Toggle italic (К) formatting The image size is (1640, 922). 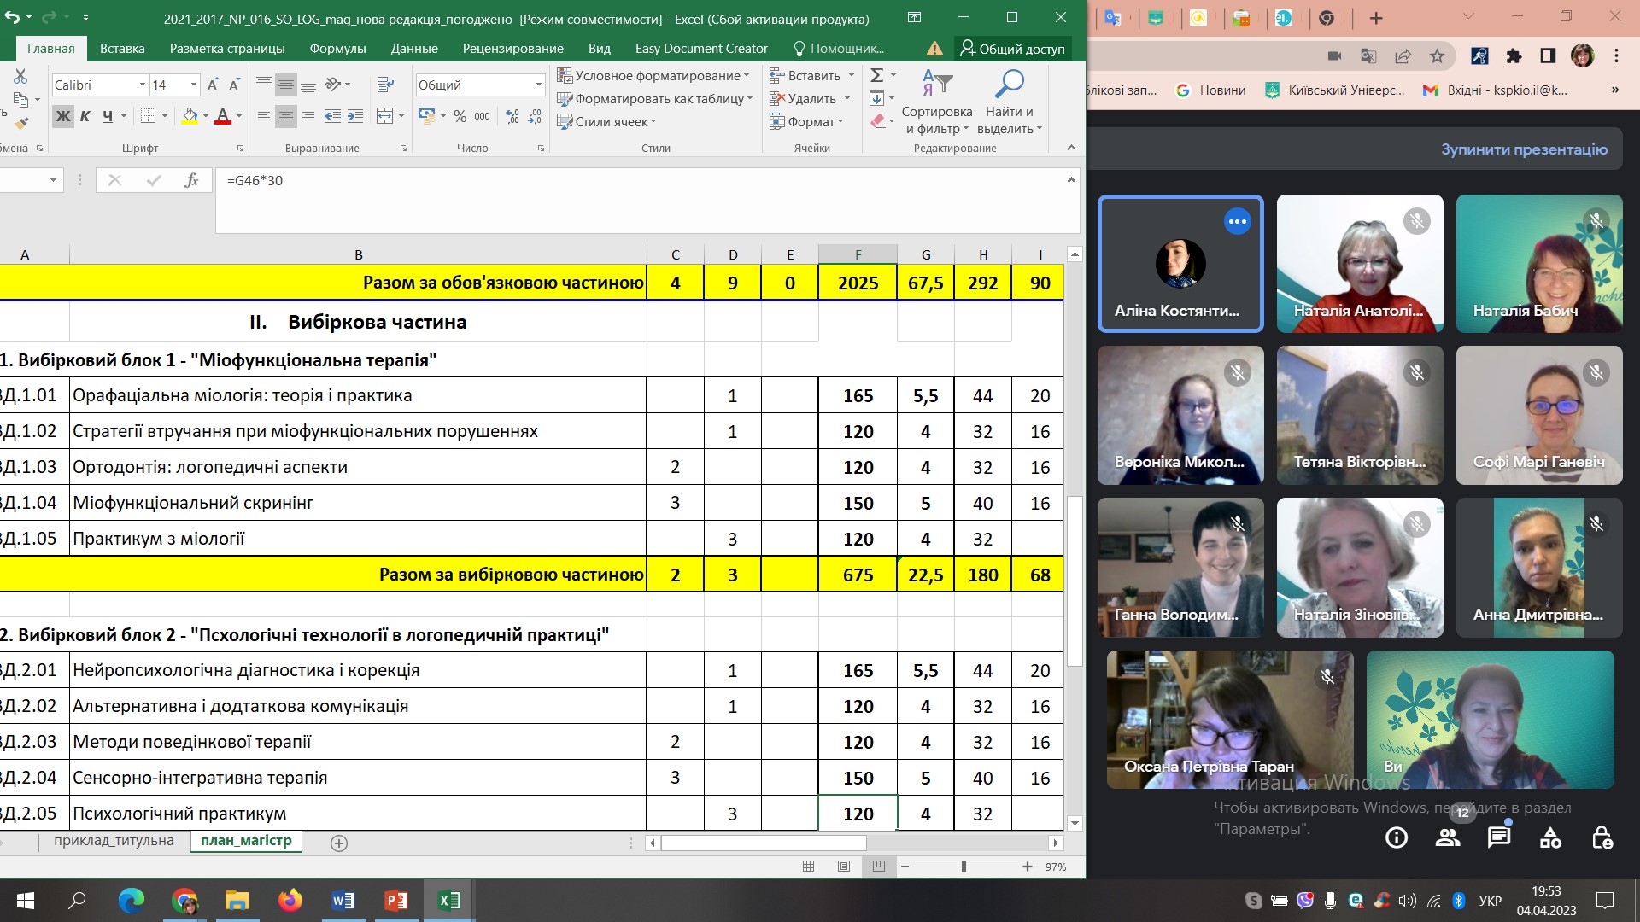coord(85,116)
